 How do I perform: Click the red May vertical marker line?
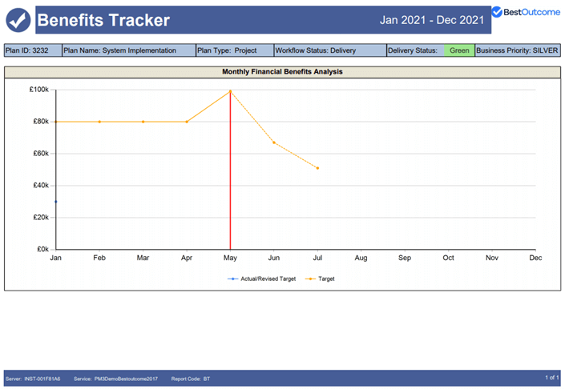point(230,170)
